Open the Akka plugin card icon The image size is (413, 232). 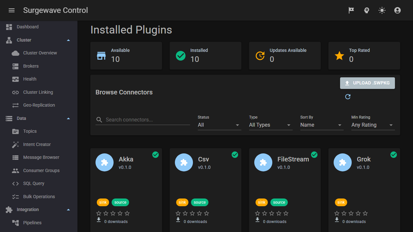point(105,162)
